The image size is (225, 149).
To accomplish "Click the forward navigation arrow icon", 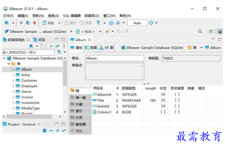I will click(x=126, y=31).
